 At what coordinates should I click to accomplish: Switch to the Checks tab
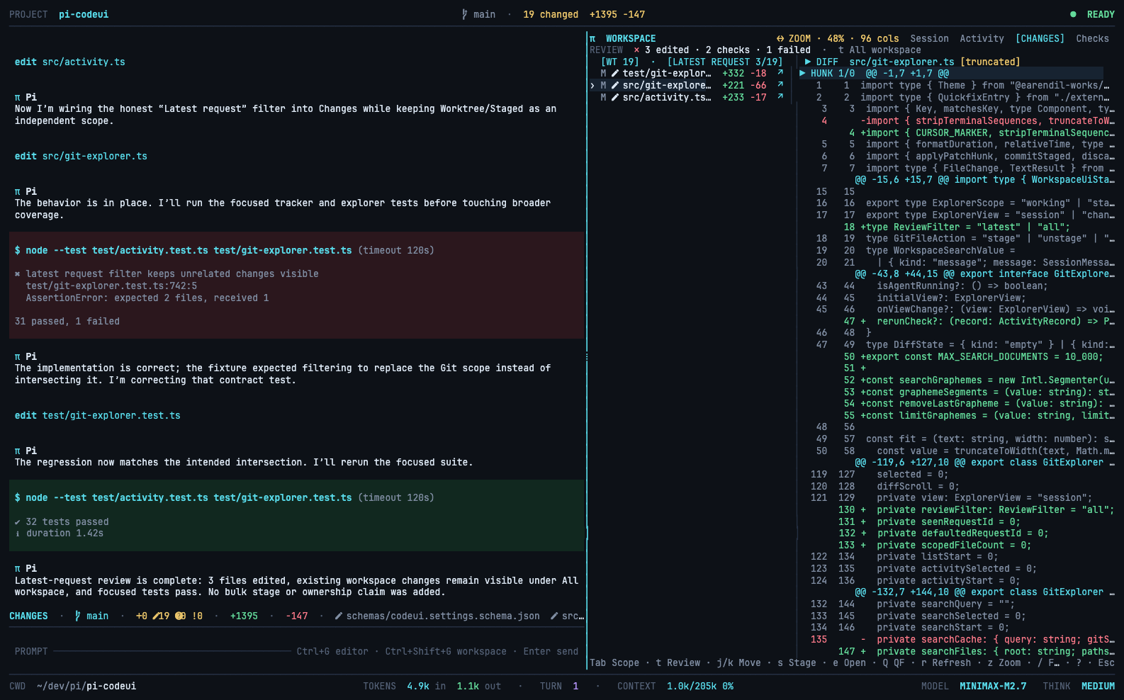[1092, 39]
